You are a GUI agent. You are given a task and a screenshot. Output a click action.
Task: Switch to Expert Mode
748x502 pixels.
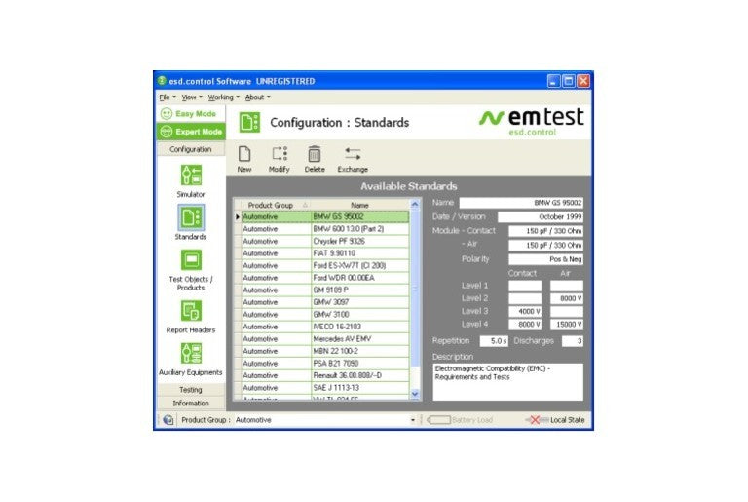(x=191, y=132)
